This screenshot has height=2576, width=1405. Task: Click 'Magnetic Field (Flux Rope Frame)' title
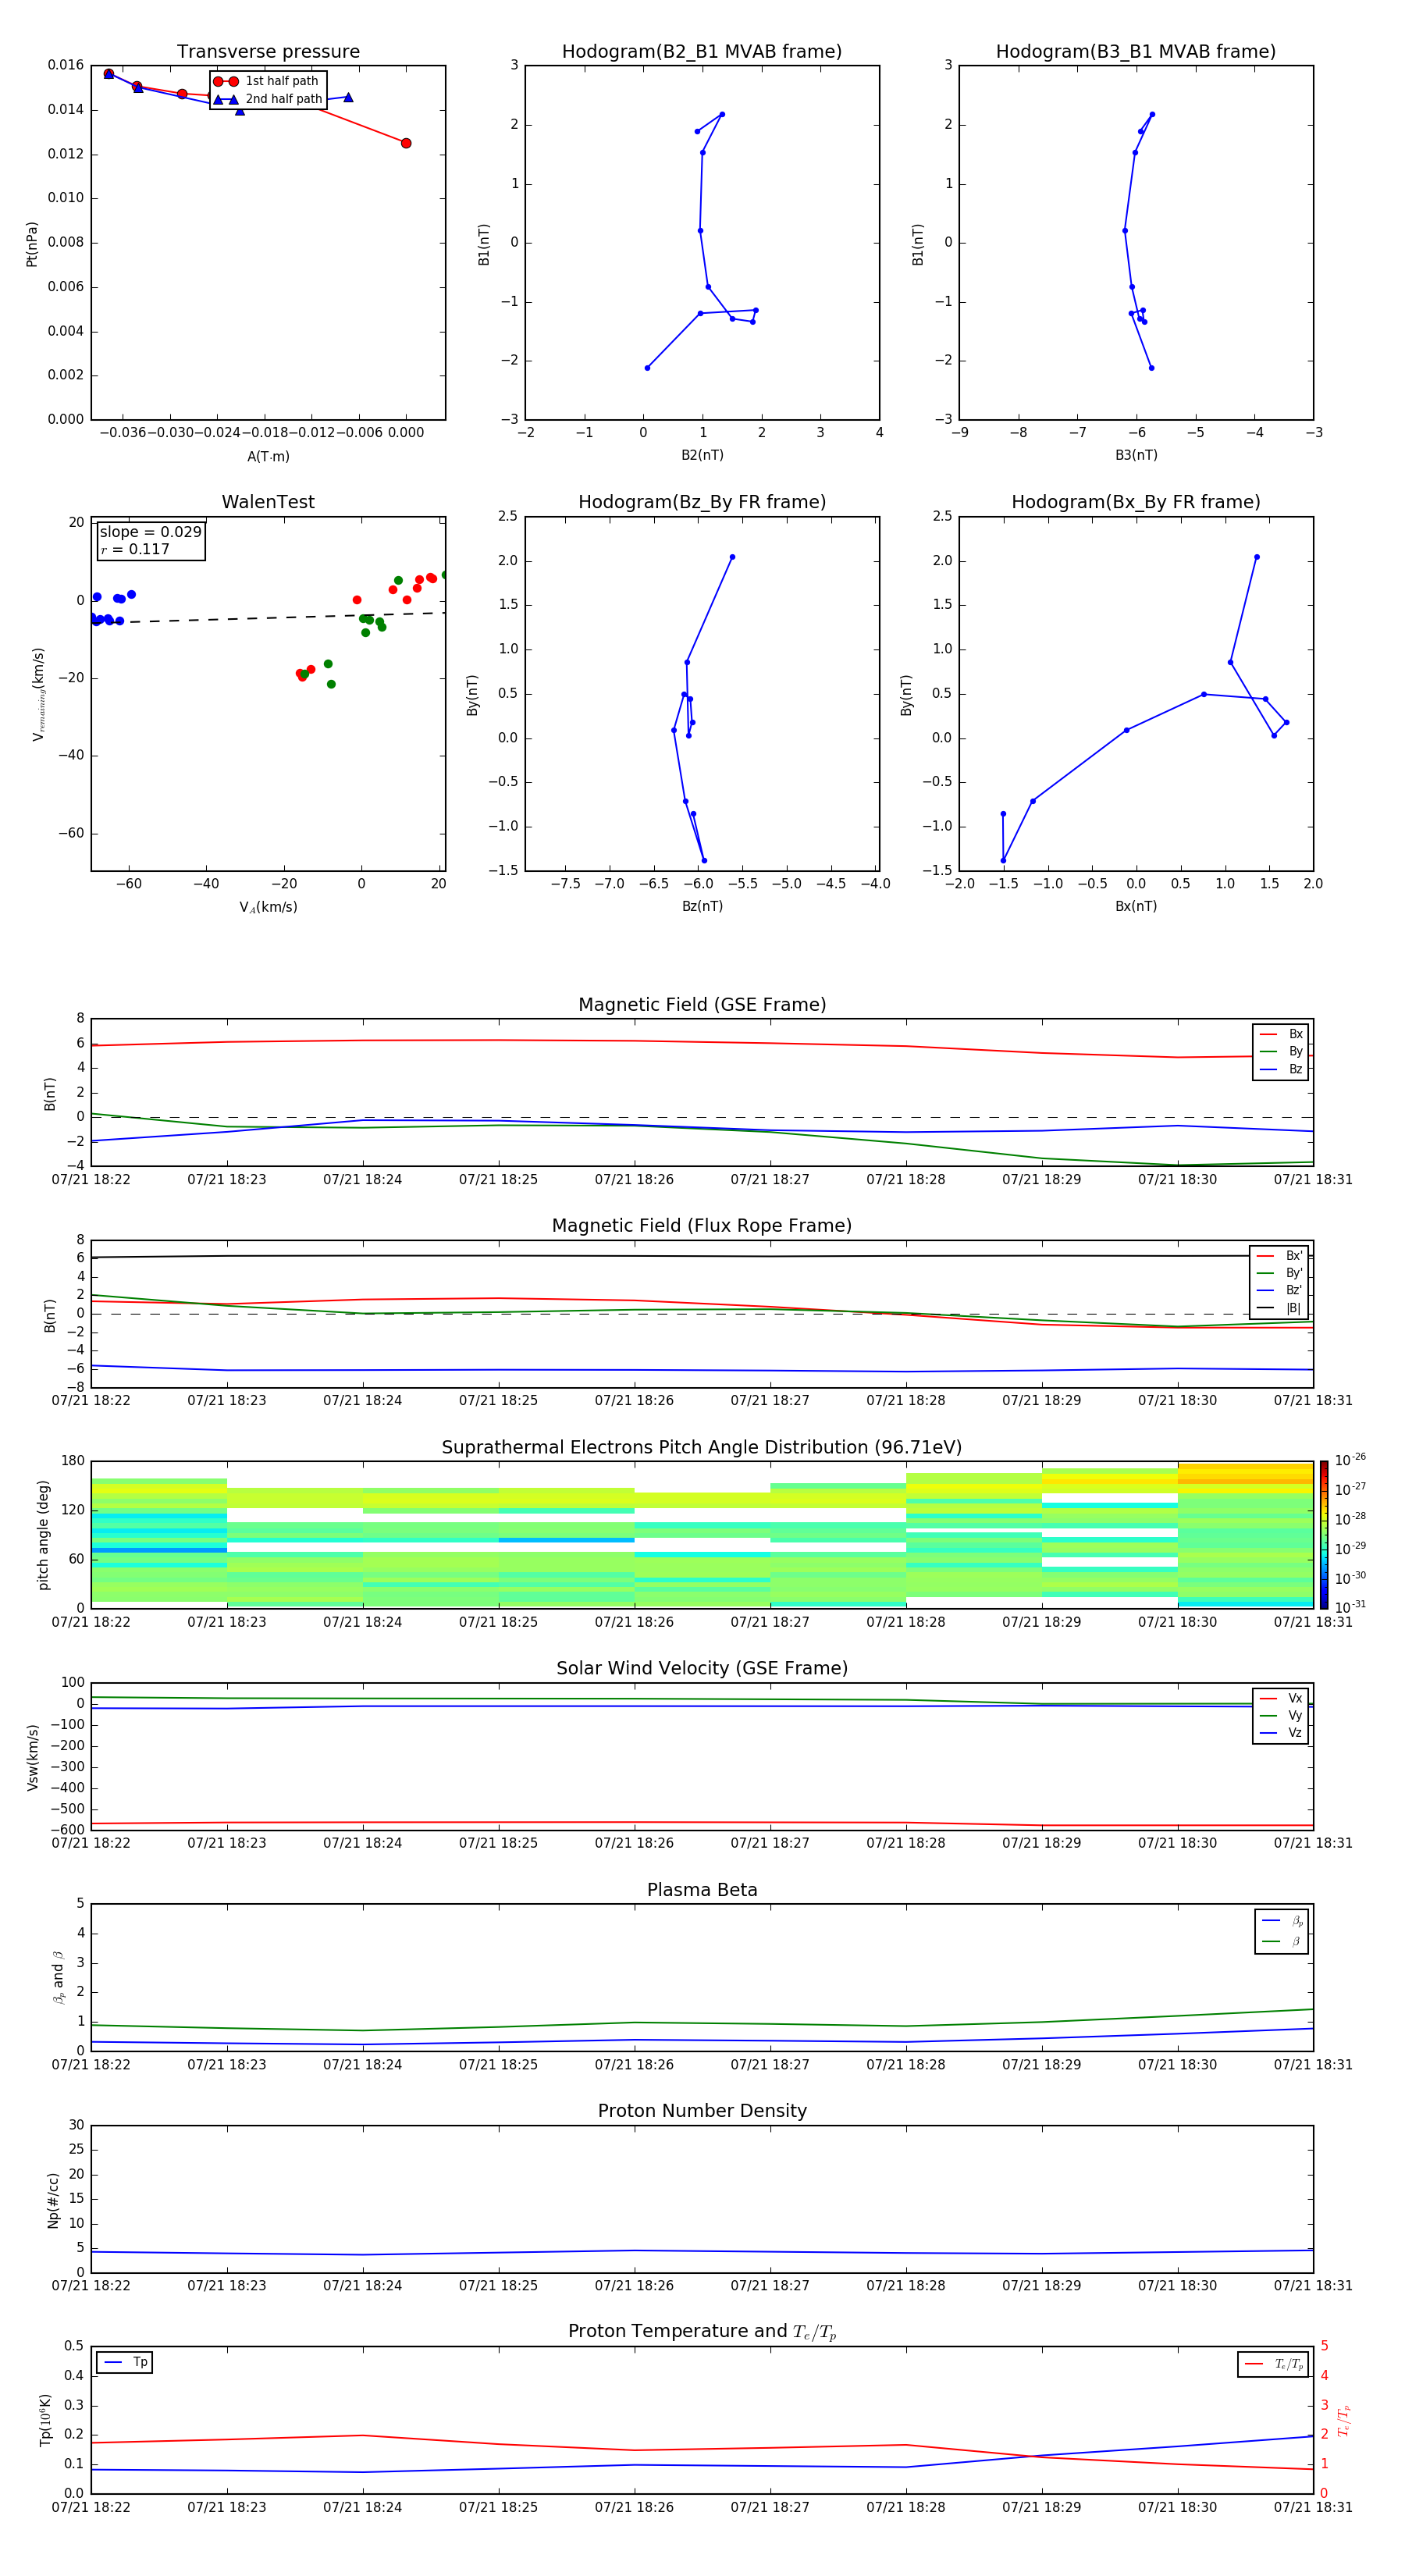pyautogui.click(x=702, y=1226)
